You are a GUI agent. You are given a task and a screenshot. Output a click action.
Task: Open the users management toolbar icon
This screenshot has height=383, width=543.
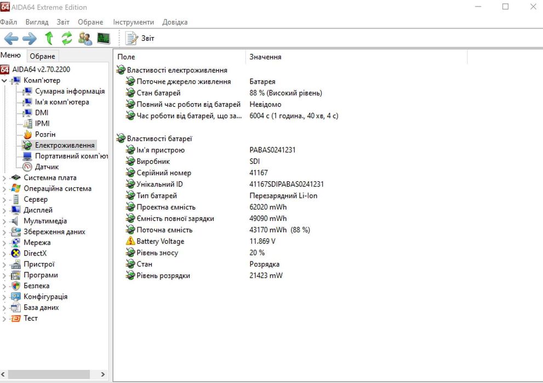click(85, 38)
